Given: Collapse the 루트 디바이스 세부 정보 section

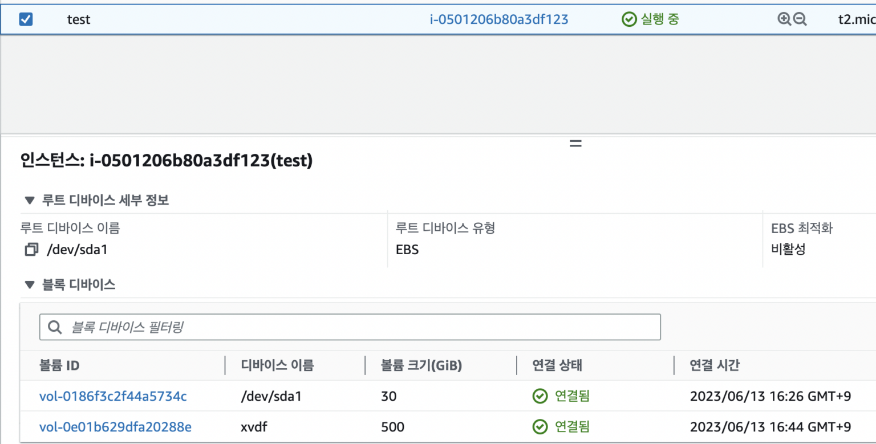Looking at the screenshot, I should [x=30, y=199].
